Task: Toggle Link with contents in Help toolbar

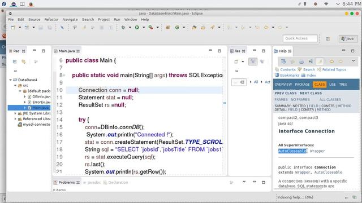Action: point(311,61)
